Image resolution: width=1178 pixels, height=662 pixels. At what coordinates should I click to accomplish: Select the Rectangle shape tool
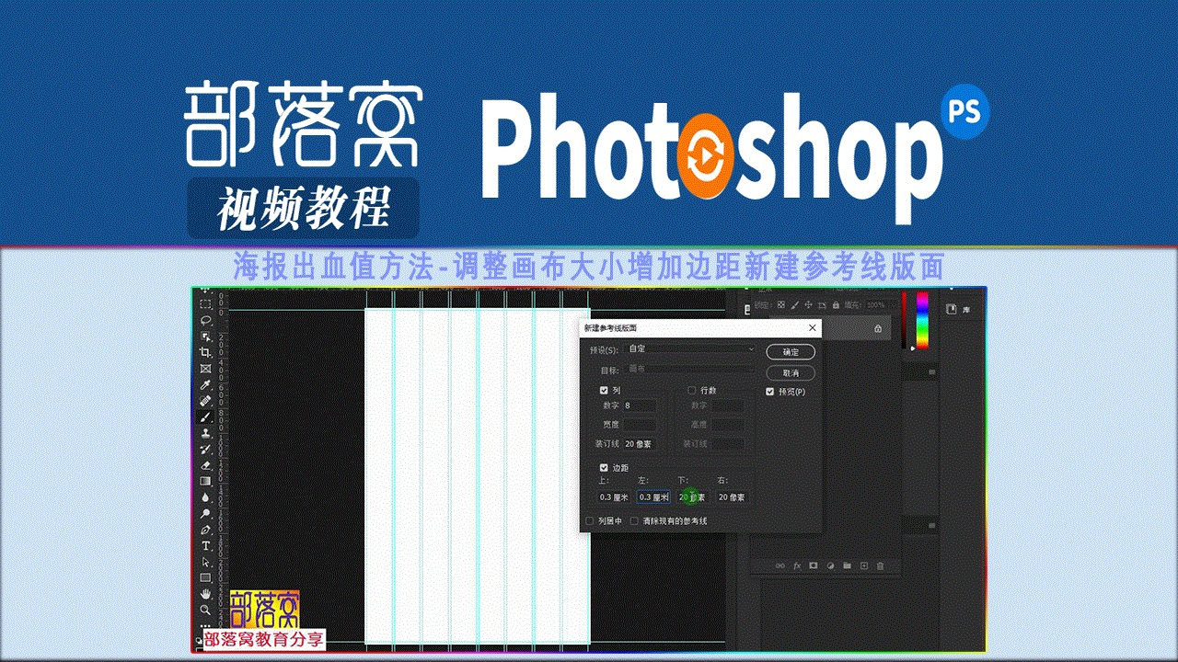(205, 577)
